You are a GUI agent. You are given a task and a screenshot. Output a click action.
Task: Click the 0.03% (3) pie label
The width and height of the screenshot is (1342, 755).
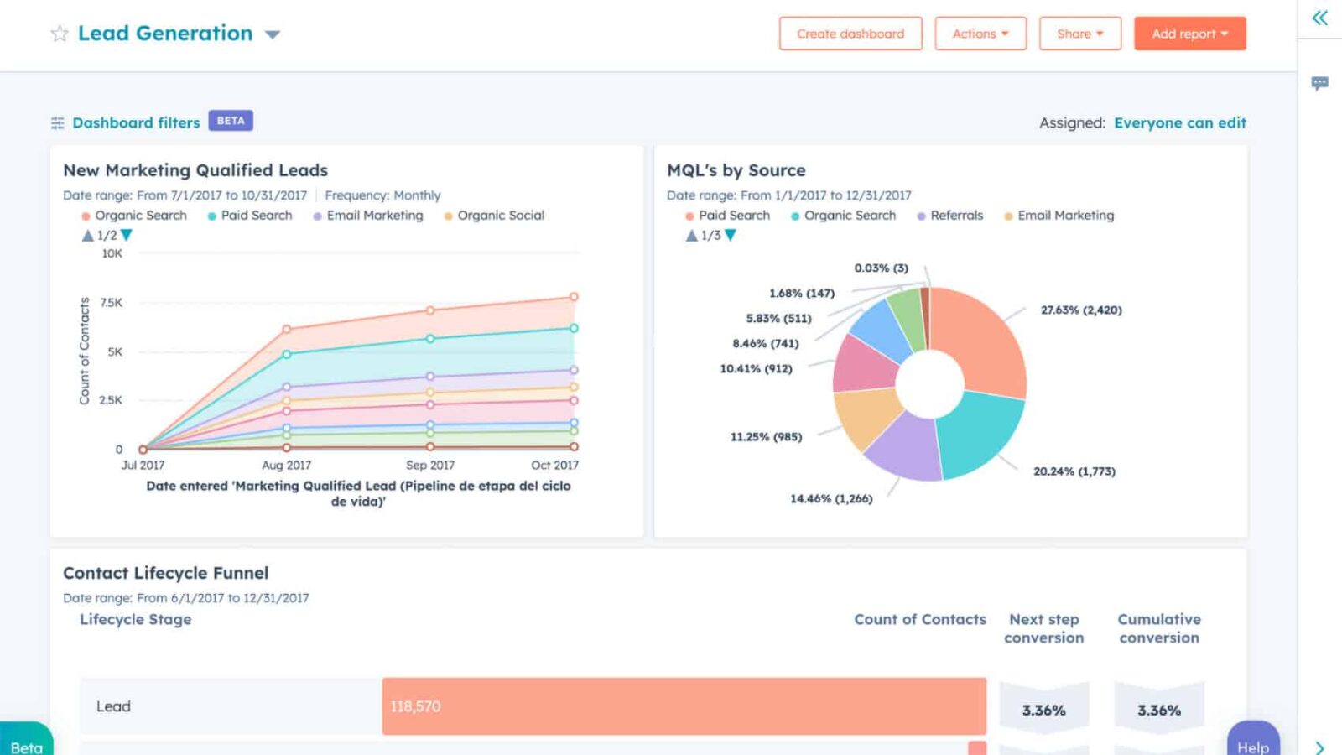tap(882, 268)
